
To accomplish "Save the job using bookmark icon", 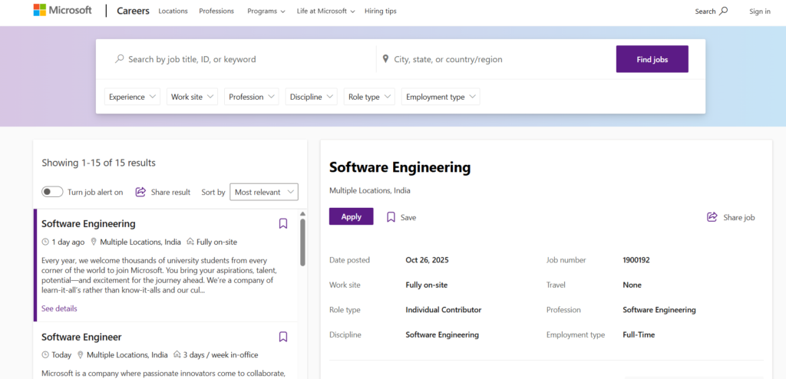I will pos(391,217).
